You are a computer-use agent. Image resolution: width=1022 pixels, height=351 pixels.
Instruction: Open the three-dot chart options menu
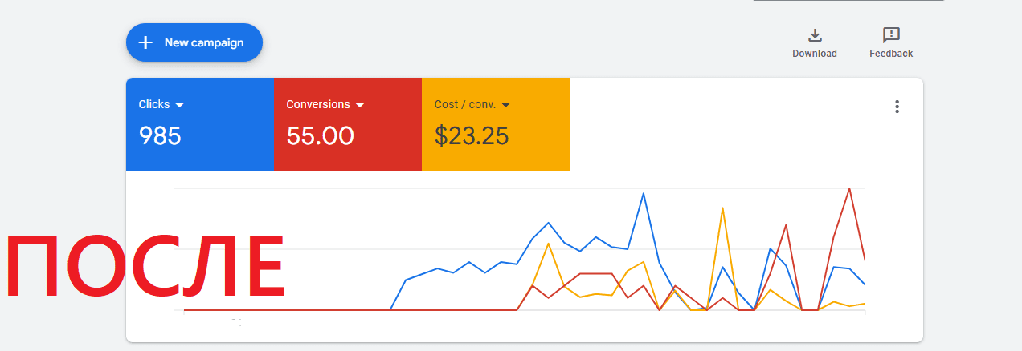point(897,107)
